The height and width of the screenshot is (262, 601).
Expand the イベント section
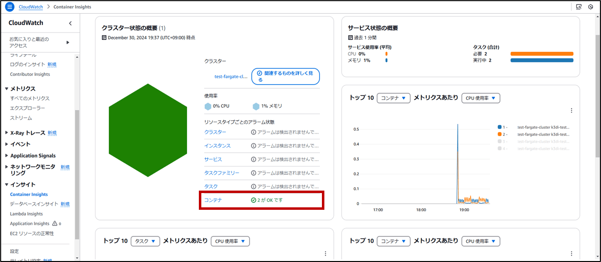[x=7, y=144]
